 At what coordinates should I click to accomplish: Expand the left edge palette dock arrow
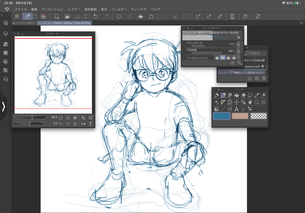tap(3, 106)
